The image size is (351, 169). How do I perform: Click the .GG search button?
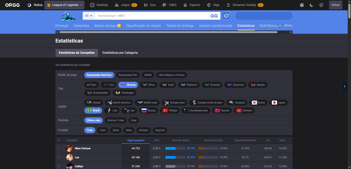214,16
